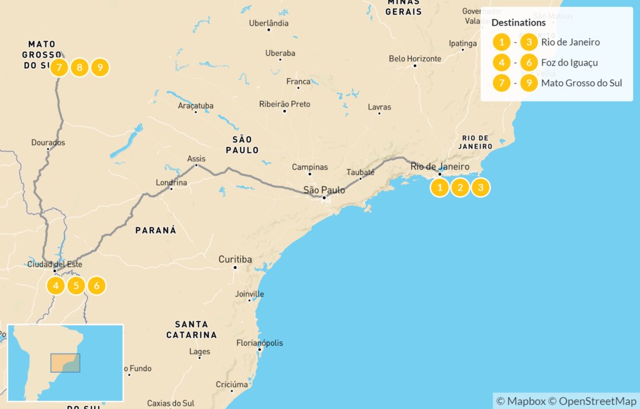This screenshot has width=640, height=409.
Task: Select map marker 2 off the Rio coast
Action: pos(460,188)
